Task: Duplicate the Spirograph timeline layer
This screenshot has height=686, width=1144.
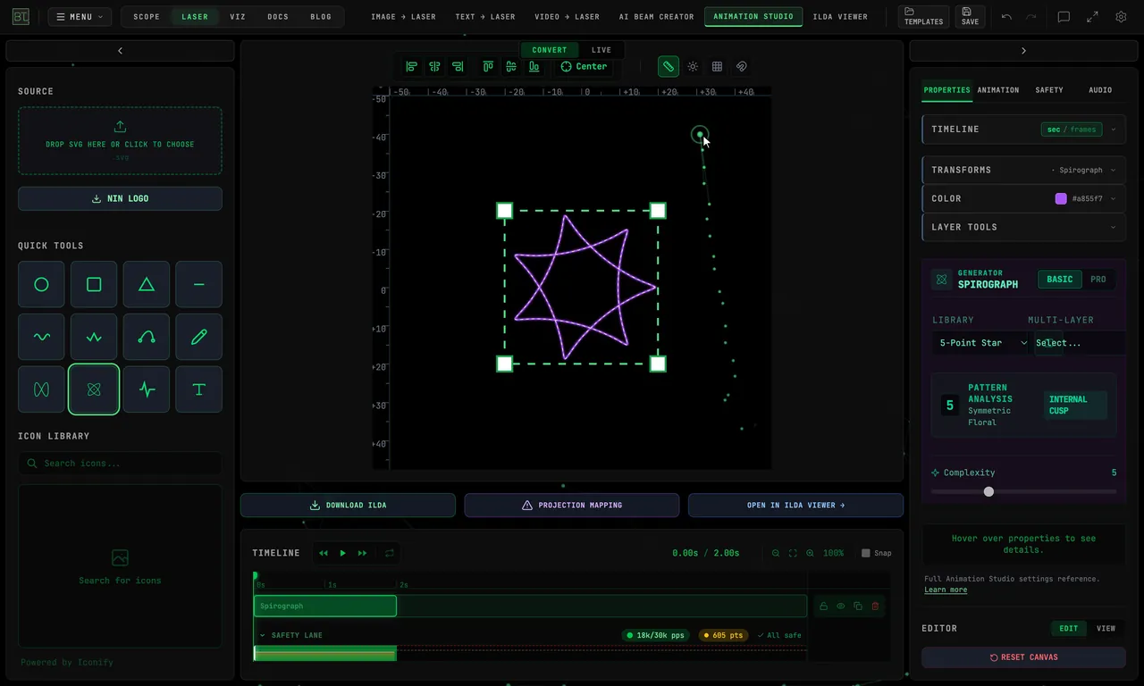Action: pyautogui.click(x=858, y=606)
